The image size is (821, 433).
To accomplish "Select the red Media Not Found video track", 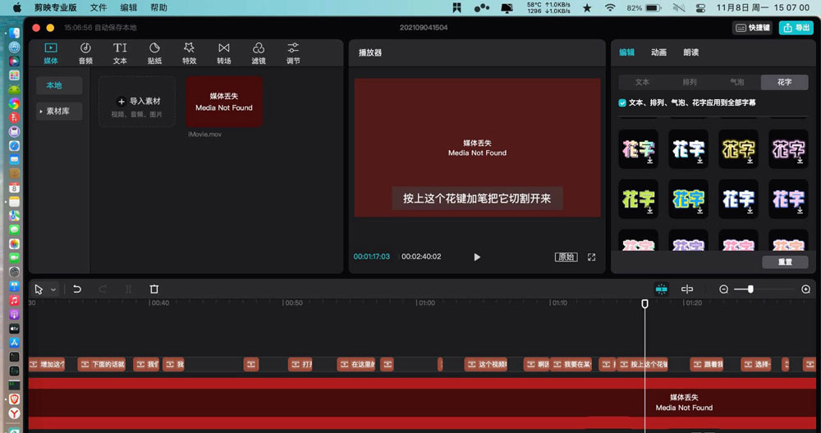I will [x=422, y=403].
